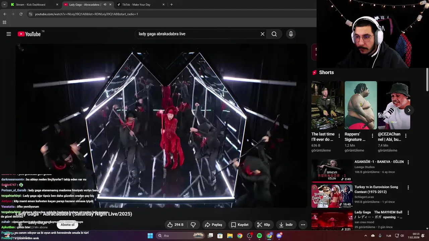Show hidden system tray icons
Screen dimensions: 429x241
click(366, 236)
